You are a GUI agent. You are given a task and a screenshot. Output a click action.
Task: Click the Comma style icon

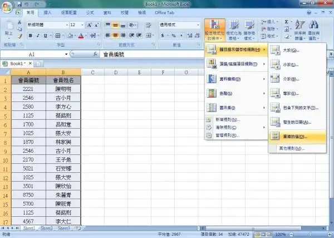point(181,36)
